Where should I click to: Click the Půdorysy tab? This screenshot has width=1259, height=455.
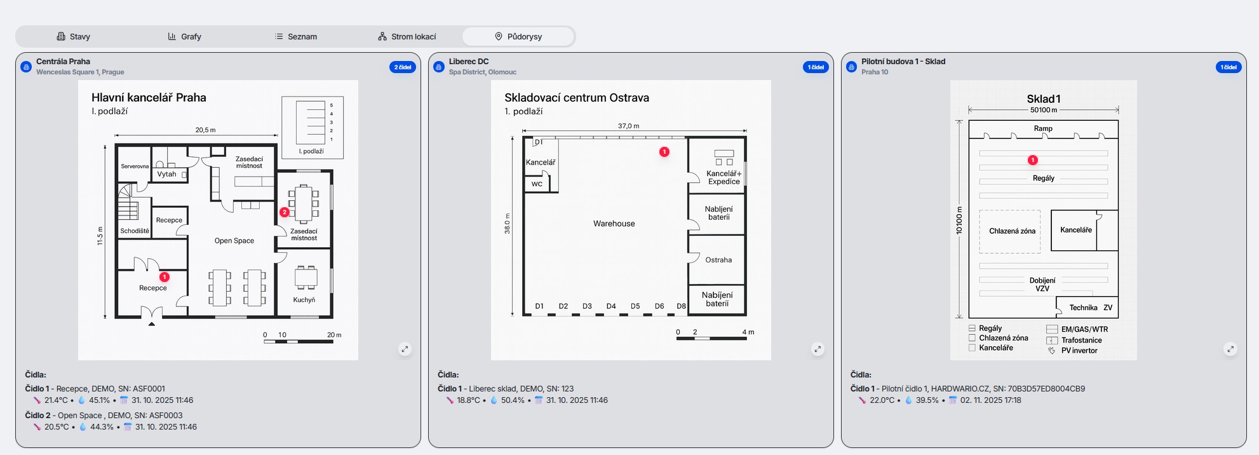[518, 36]
